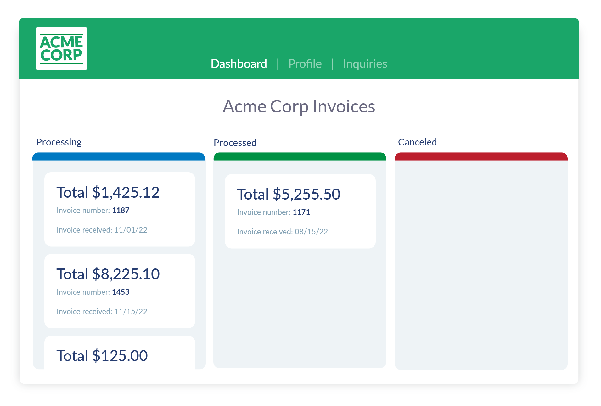This screenshot has height=406, width=601.
Task: Click invoice number 1187
Action: point(121,211)
